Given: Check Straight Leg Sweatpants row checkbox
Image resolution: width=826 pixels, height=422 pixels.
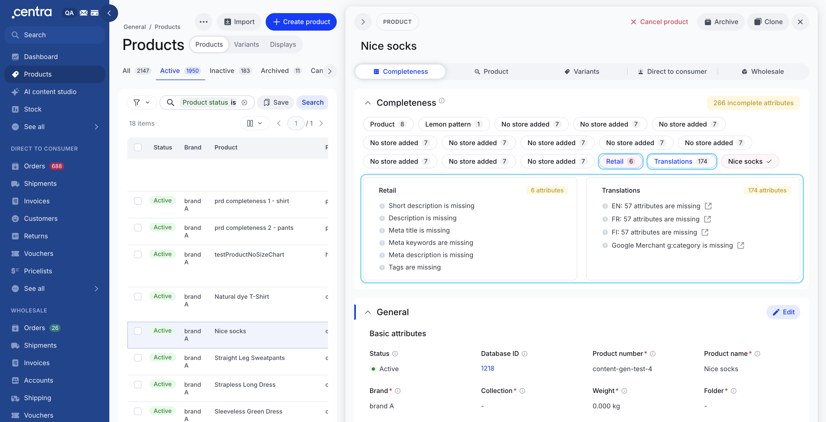Looking at the screenshot, I should [x=137, y=357].
